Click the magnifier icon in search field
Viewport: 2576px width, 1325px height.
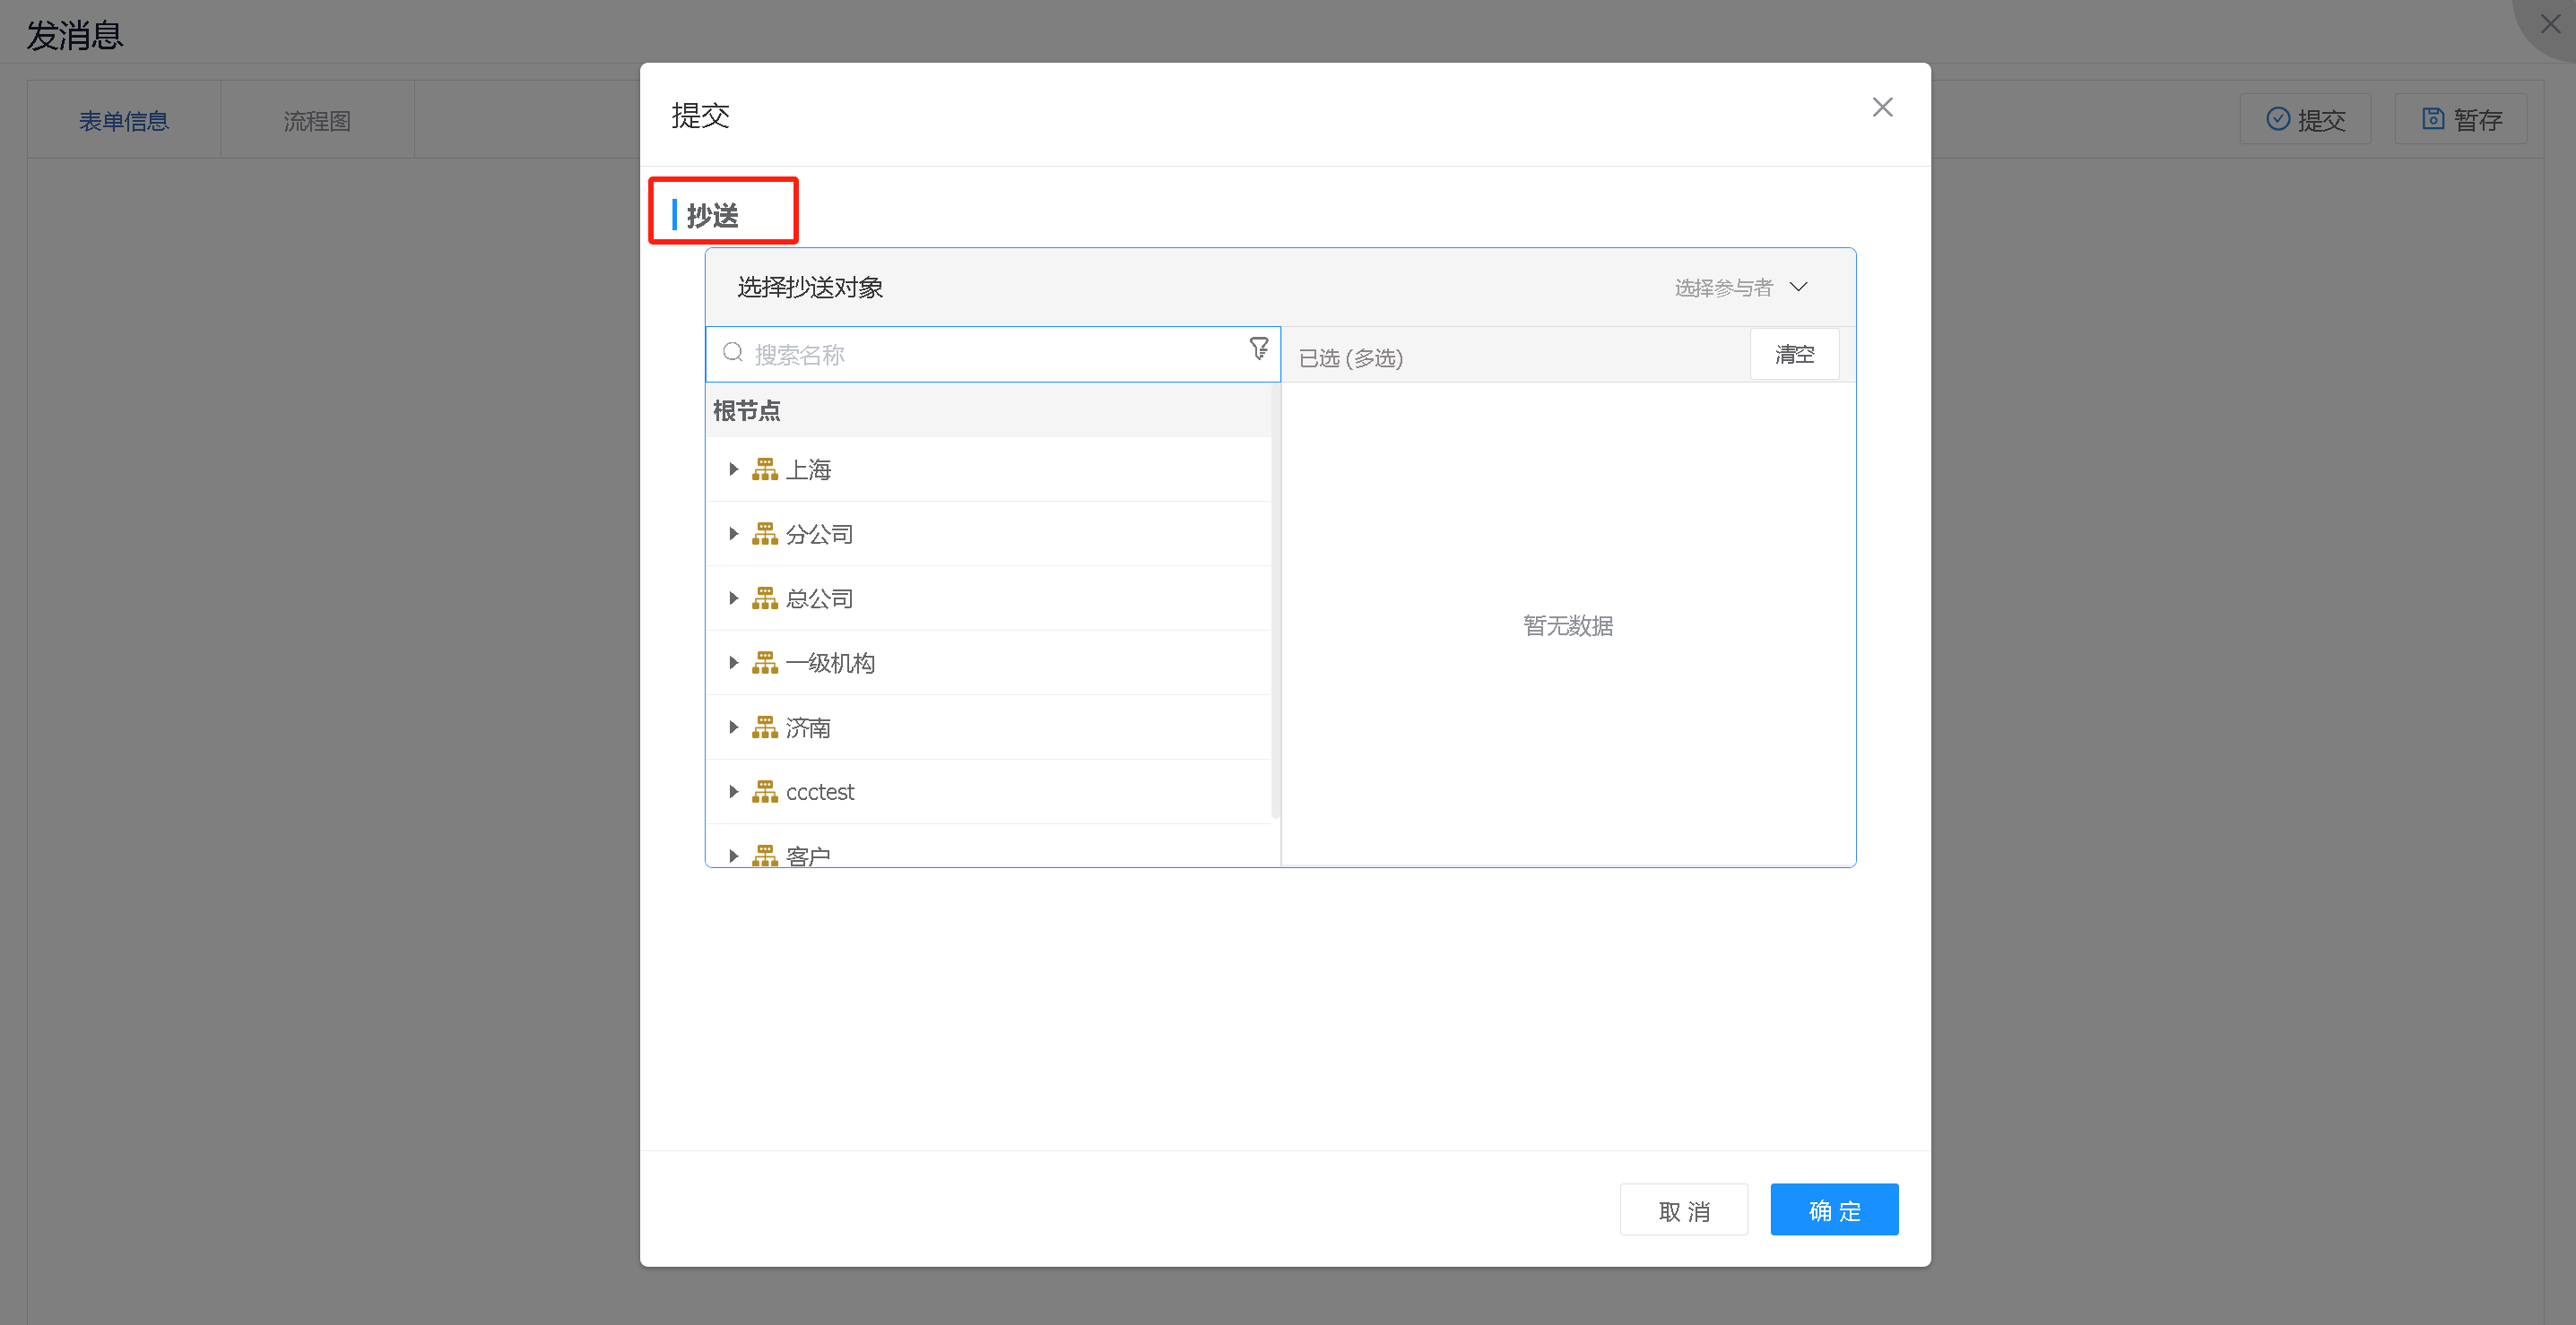(733, 353)
